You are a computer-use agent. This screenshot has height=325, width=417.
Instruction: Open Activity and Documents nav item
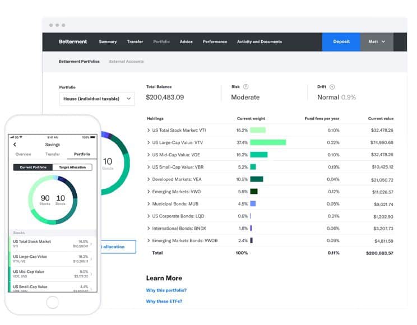260,42
